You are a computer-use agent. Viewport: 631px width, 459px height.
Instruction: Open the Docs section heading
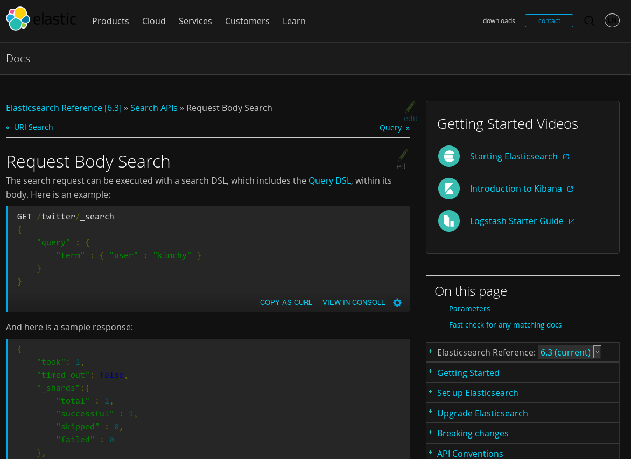pyautogui.click(x=18, y=59)
